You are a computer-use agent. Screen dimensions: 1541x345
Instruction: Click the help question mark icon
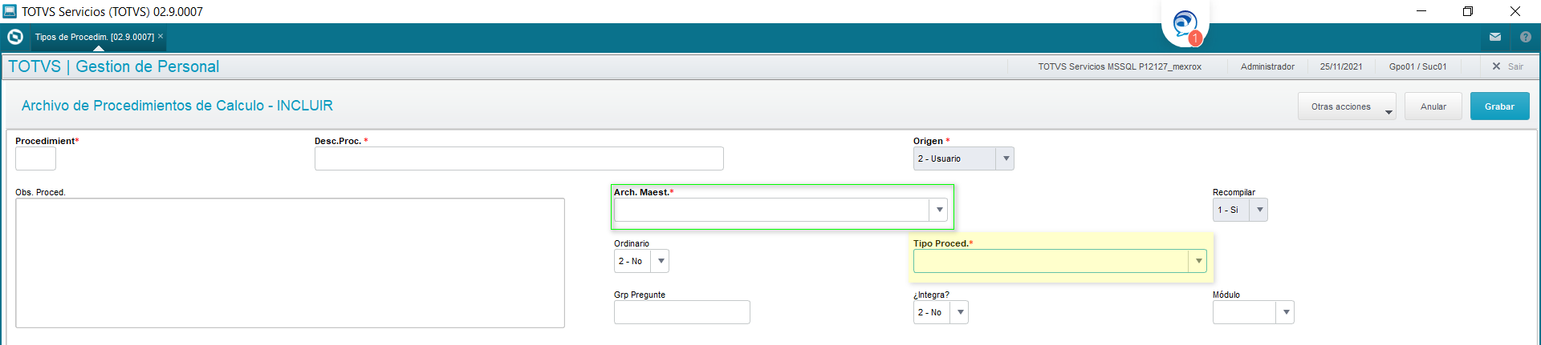(x=1526, y=37)
